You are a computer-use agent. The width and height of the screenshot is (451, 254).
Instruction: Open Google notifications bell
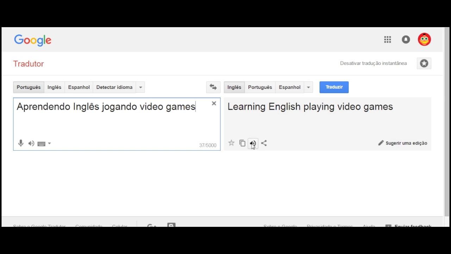point(406,40)
